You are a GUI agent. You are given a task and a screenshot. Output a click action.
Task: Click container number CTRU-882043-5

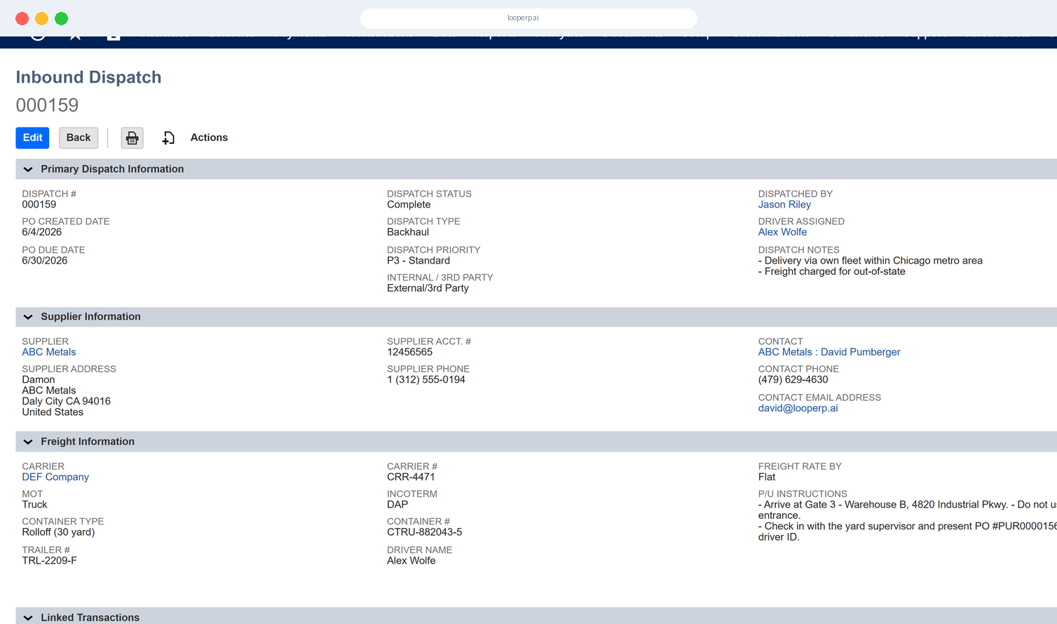click(x=424, y=532)
